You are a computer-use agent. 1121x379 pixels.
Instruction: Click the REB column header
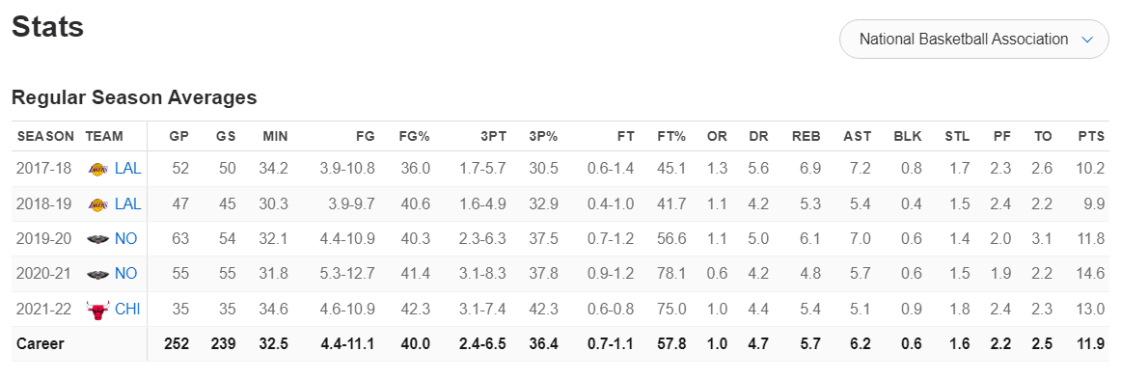[x=806, y=136]
